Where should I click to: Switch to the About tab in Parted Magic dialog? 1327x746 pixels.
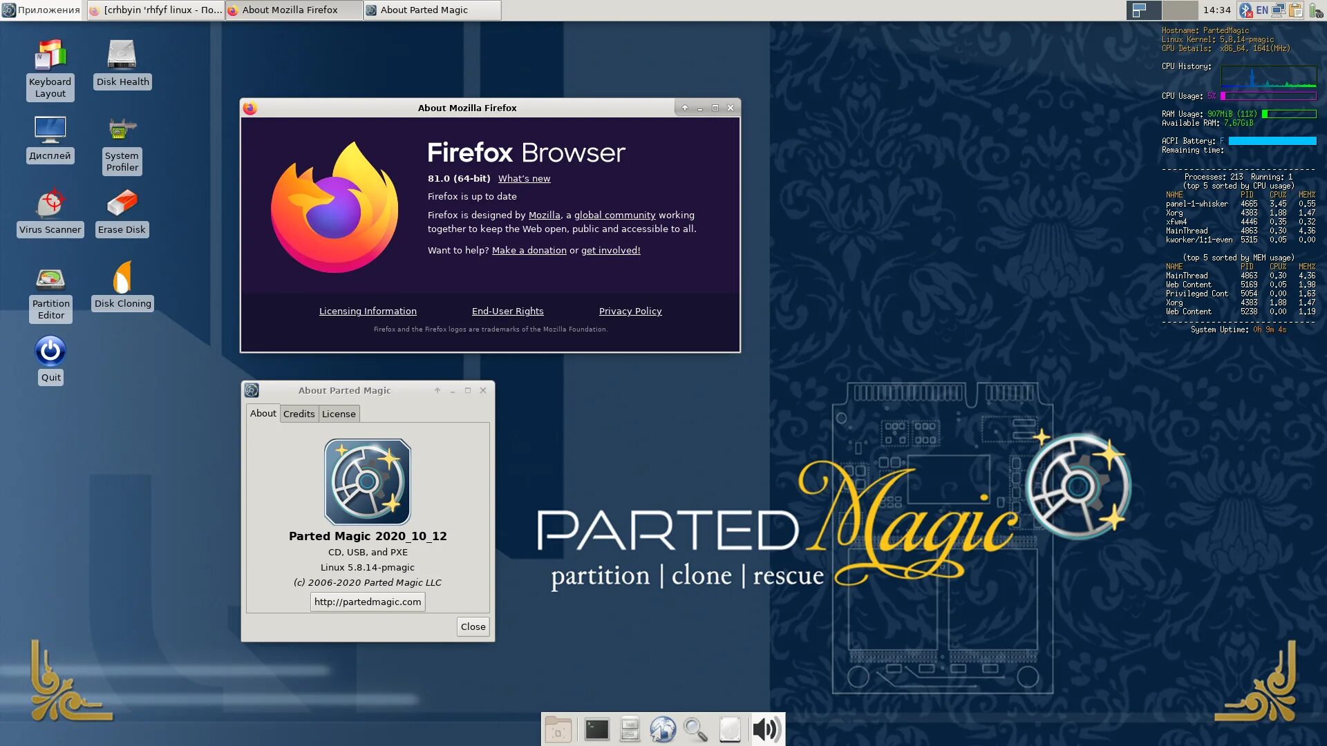pos(263,413)
